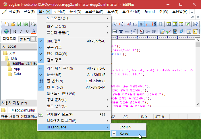Click the Aa font size icon
The height and width of the screenshot is (139, 201).
click(129, 24)
